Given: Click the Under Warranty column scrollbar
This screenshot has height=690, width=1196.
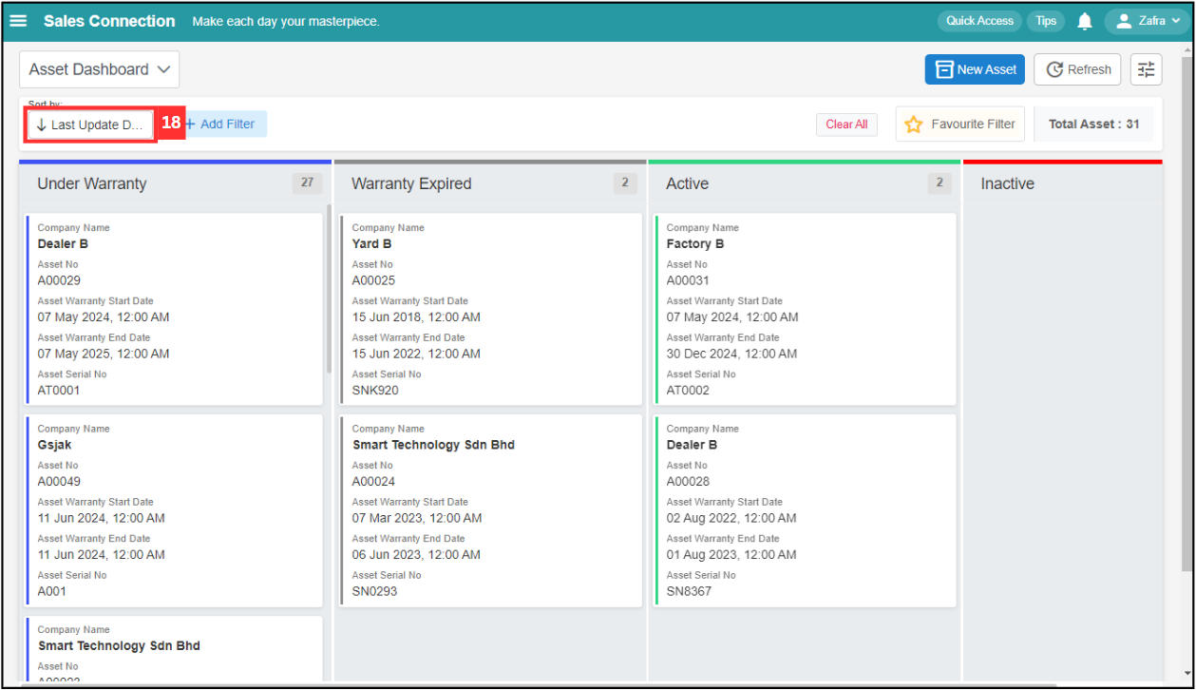Looking at the screenshot, I should click(x=329, y=288).
